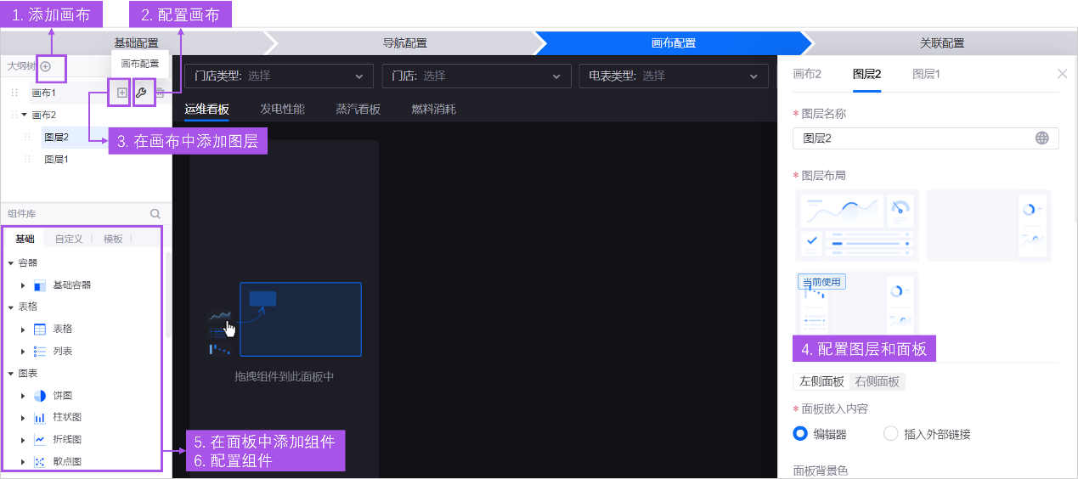Switch to the 自定义 component library tab
This screenshot has height=479, width=1078.
[x=69, y=239]
